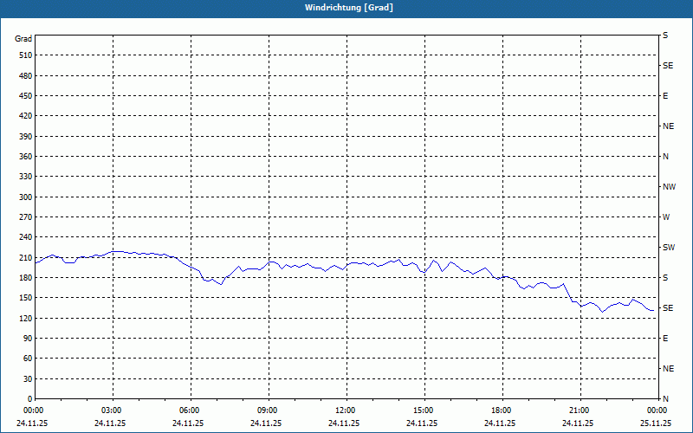The image size is (693, 433).
Task: Select compass 'E' label at the 450 gridline
Action: tap(665, 96)
